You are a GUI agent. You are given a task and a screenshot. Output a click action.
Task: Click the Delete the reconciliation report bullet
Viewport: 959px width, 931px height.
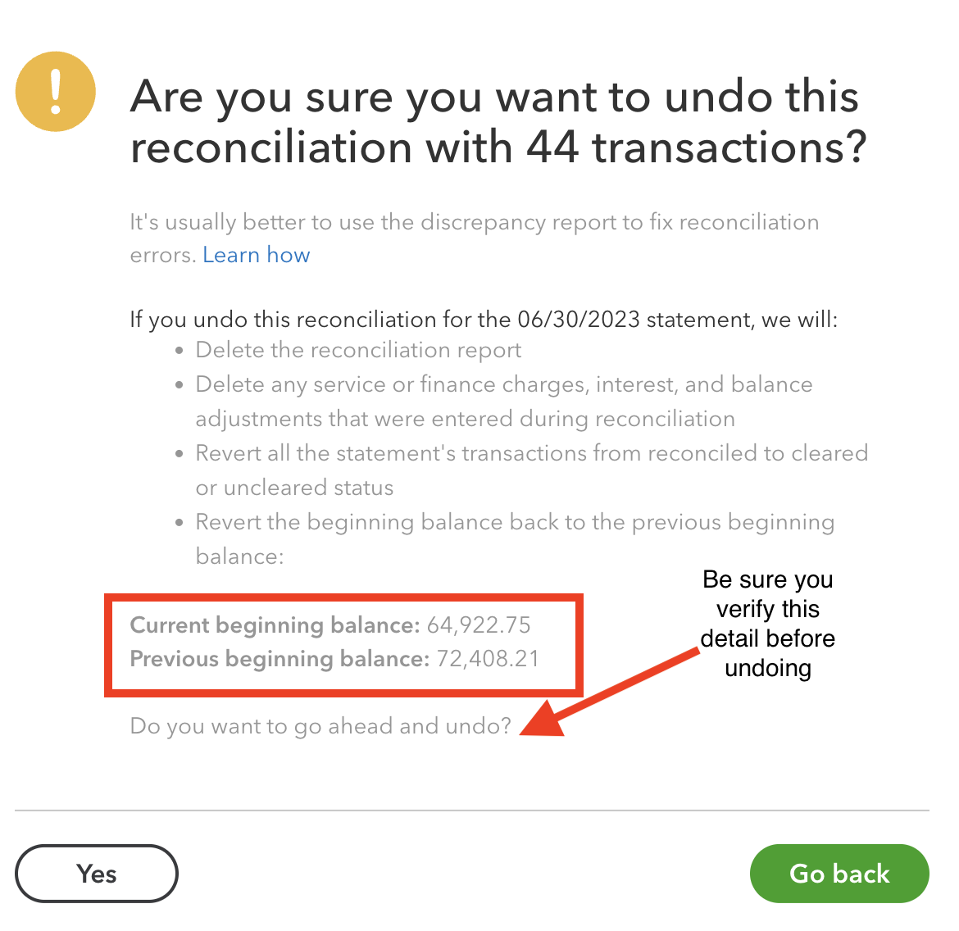coord(358,350)
